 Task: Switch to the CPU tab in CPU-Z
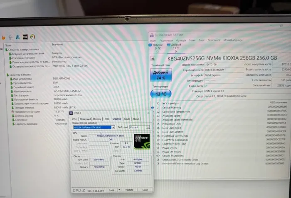tap(74, 119)
